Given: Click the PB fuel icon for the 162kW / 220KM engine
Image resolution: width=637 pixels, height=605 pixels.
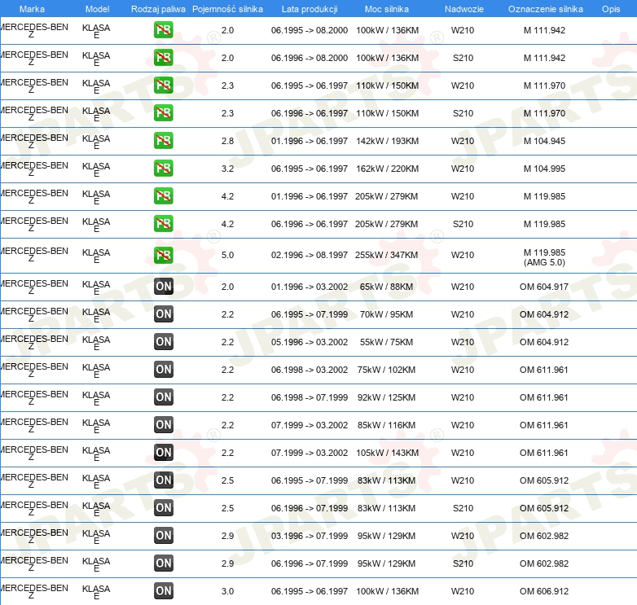Looking at the screenshot, I should tap(163, 169).
